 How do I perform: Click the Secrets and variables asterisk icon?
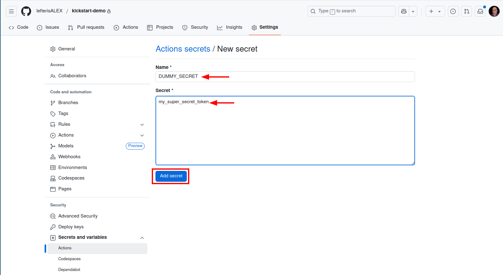(x=53, y=238)
